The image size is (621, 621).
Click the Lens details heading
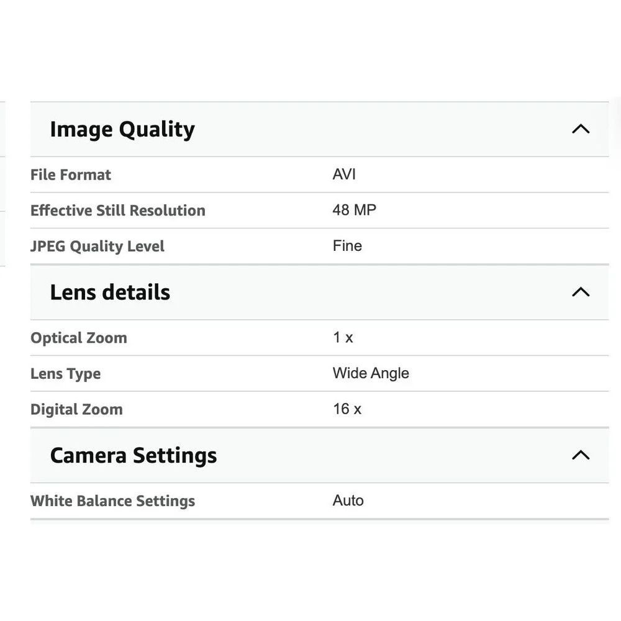(x=110, y=292)
